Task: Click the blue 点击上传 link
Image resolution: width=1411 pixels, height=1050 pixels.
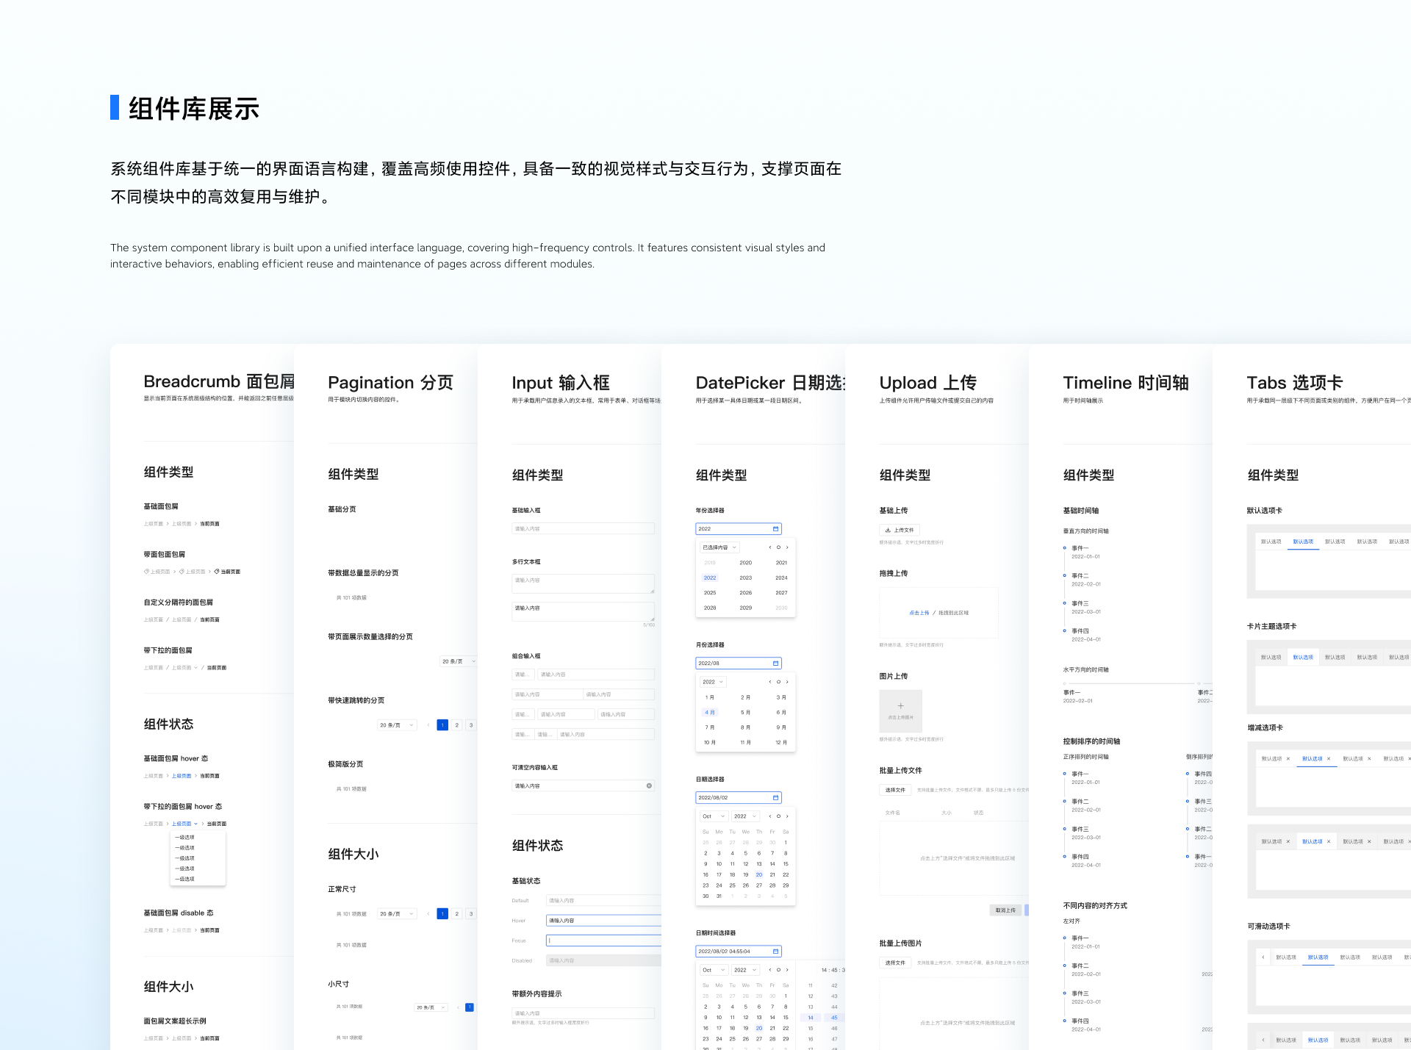Action: point(919,613)
